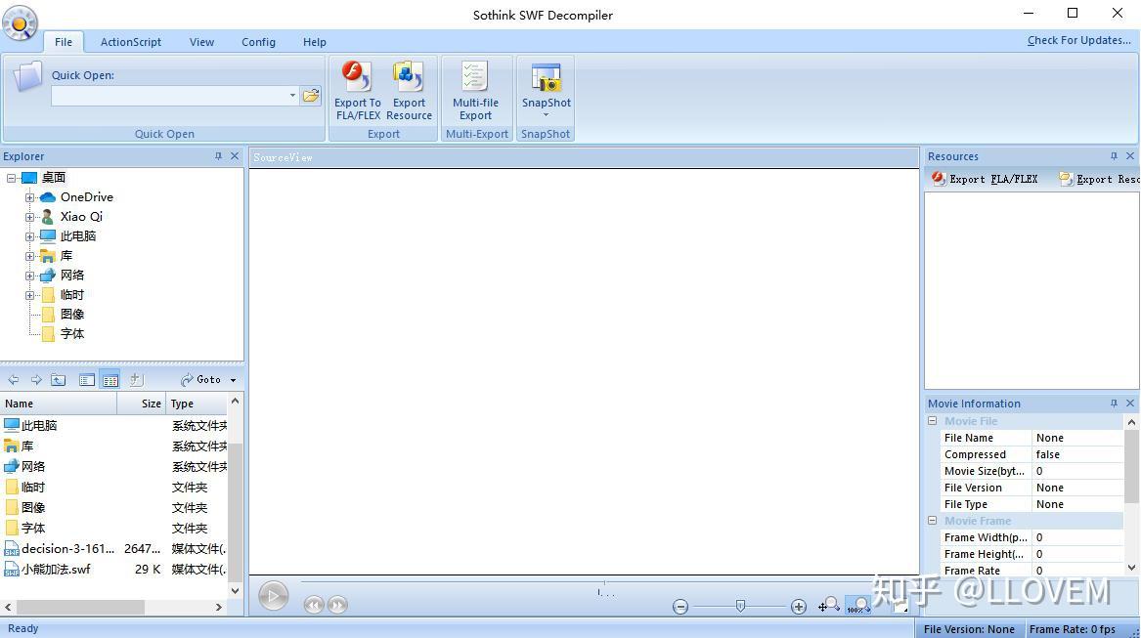Screen dimensions: 1141x638
Task: Open the View ribbon tab
Action: pyautogui.click(x=201, y=42)
